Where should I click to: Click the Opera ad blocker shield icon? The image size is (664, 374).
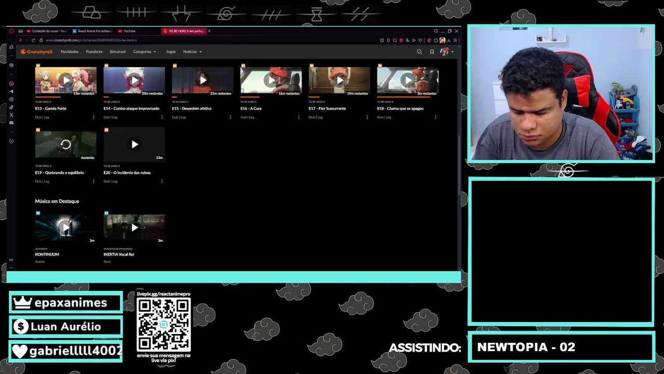(401, 40)
